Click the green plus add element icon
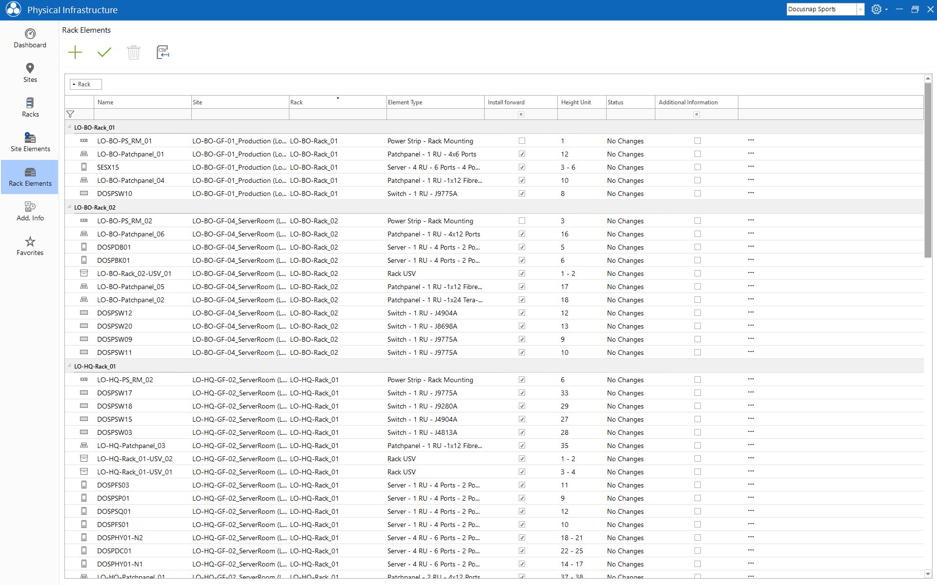The height and width of the screenshot is (585, 937). pos(75,52)
